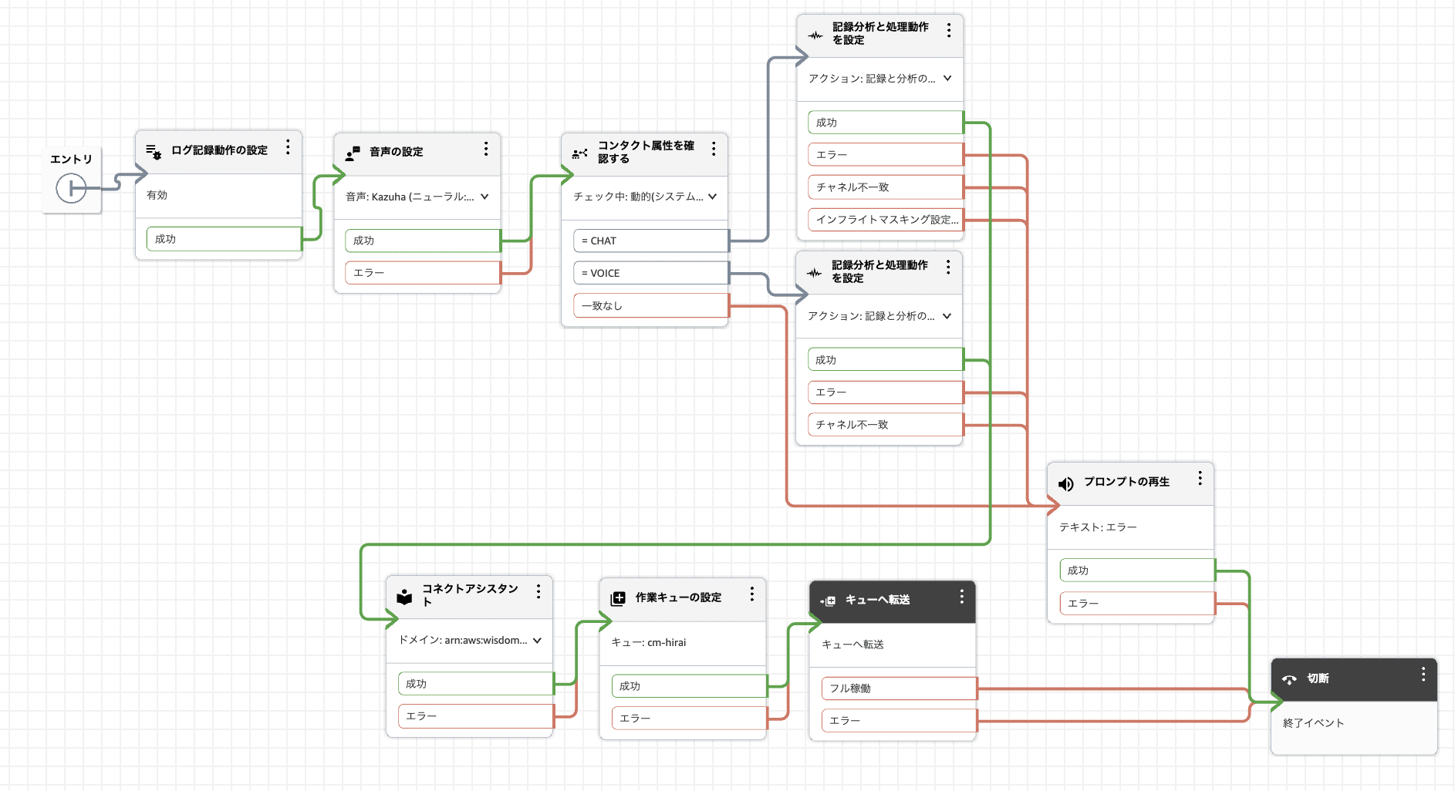This screenshot has height=791, width=1455.
Task: Open three-dot menu on 切断 block
Action: pyautogui.click(x=1423, y=675)
